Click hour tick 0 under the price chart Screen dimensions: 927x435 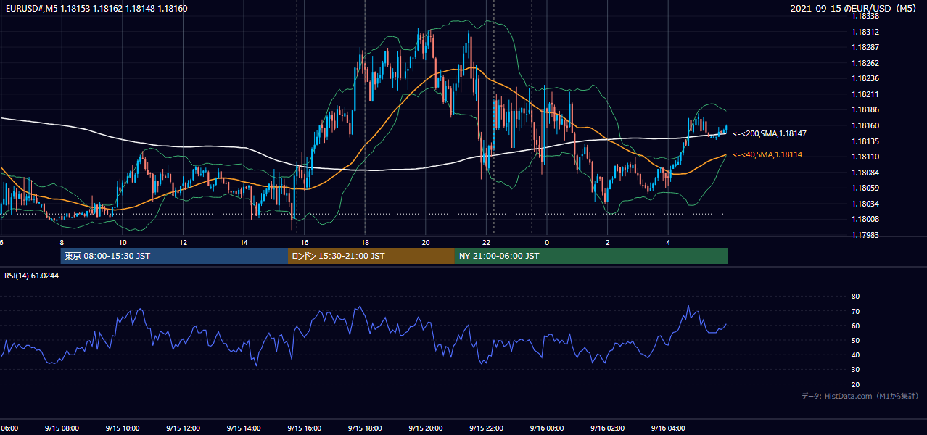pos(547,243)
